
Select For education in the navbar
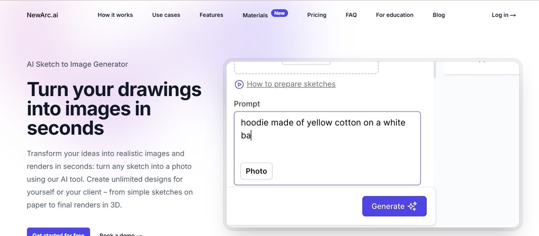395,15
